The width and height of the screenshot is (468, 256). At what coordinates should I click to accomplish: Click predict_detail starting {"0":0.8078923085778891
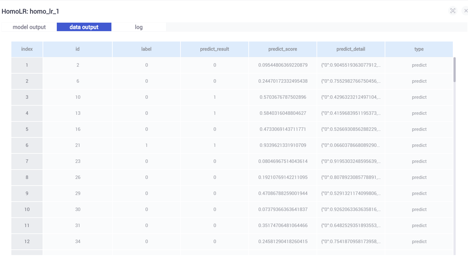click(351, 177)
